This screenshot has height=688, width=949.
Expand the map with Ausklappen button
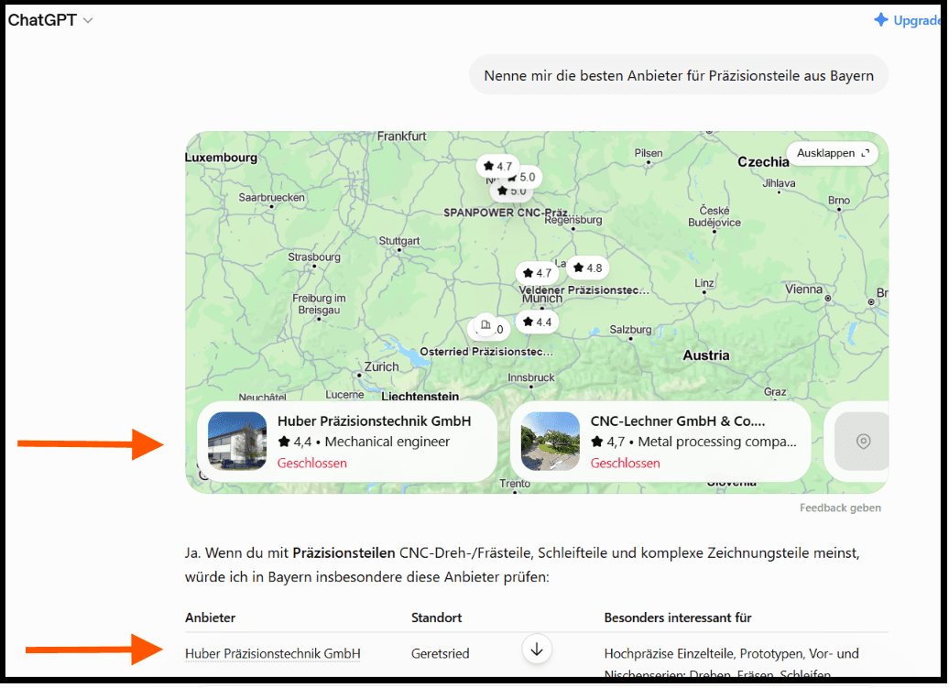[832, 153]
